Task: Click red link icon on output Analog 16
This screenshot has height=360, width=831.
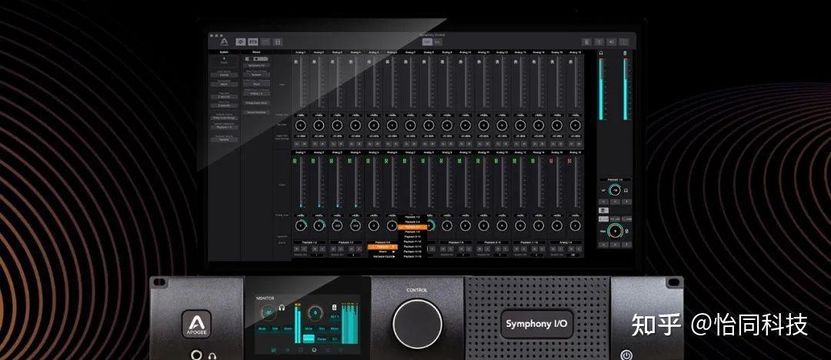Action: click(569, 161)
